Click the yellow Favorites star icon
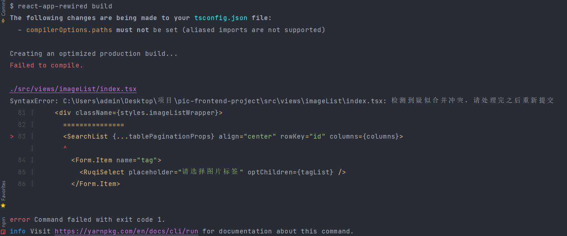Screen dimensions: 567x236 click(x=3, y=205)
